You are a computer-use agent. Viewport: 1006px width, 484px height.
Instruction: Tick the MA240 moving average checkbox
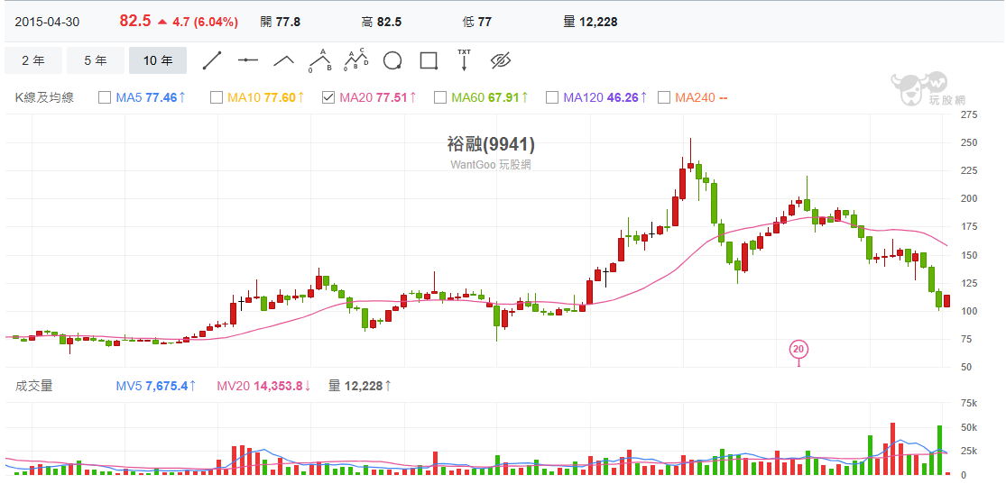664,97
